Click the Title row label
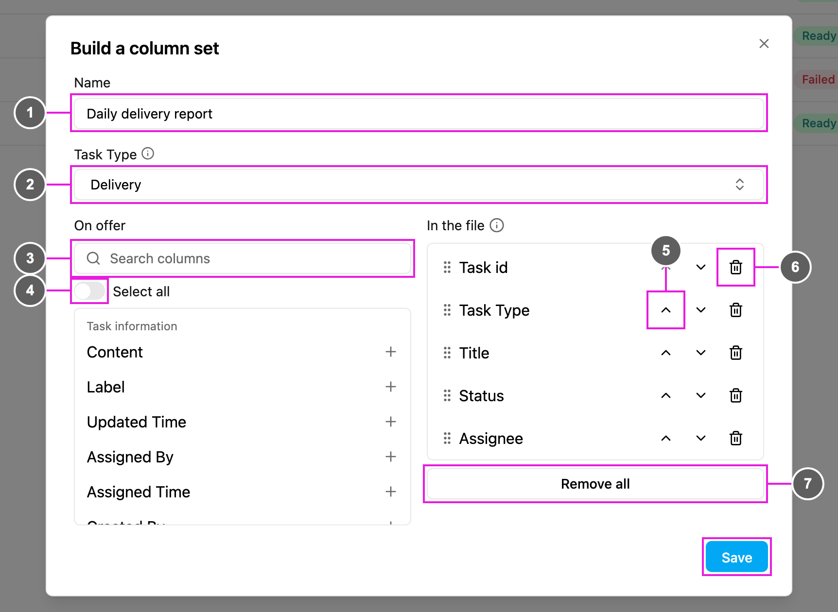 click(474, 353)
